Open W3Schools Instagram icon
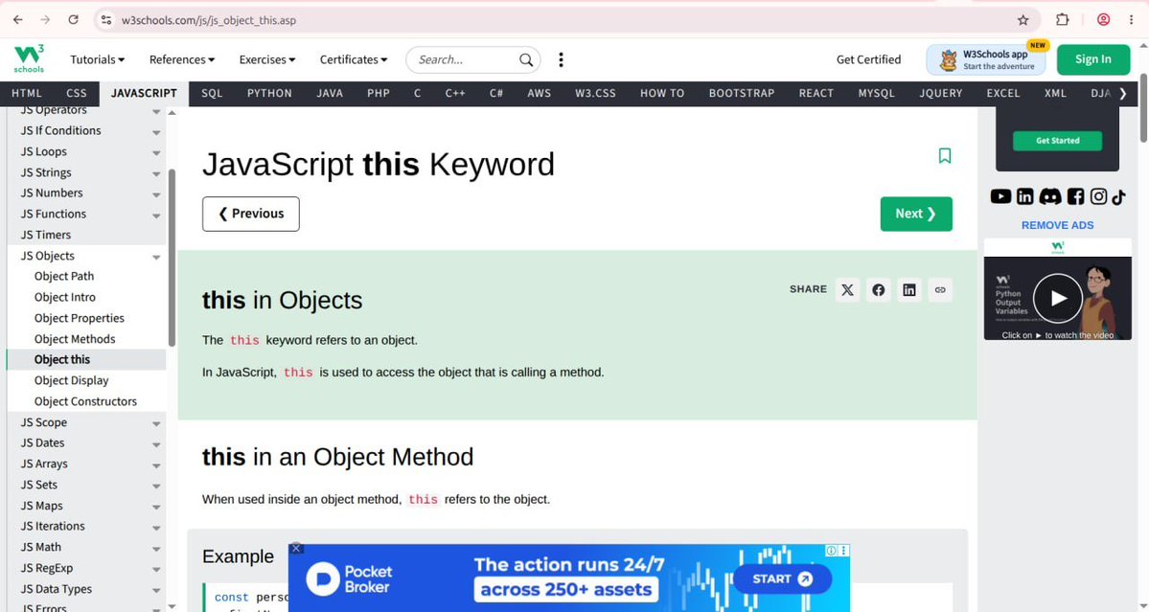Image resolution: width=1149 pixels, height=612 pixels. 1098,196
